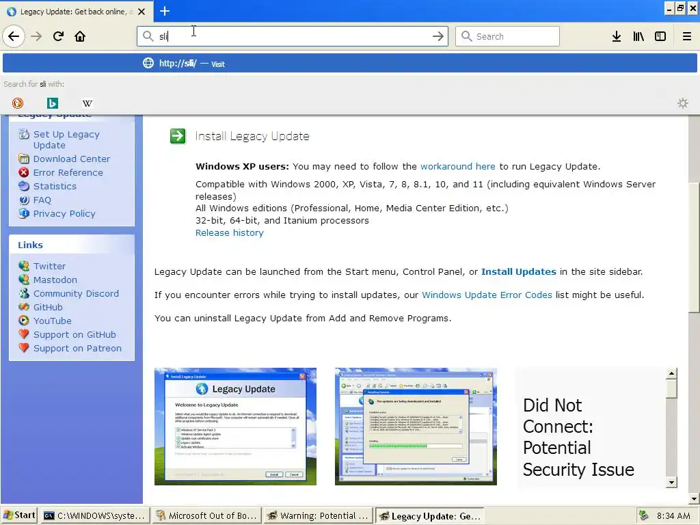This screenshot has width=700, height=525.
Task: Click the red X Error Reference icon
Action: (24, 172)
